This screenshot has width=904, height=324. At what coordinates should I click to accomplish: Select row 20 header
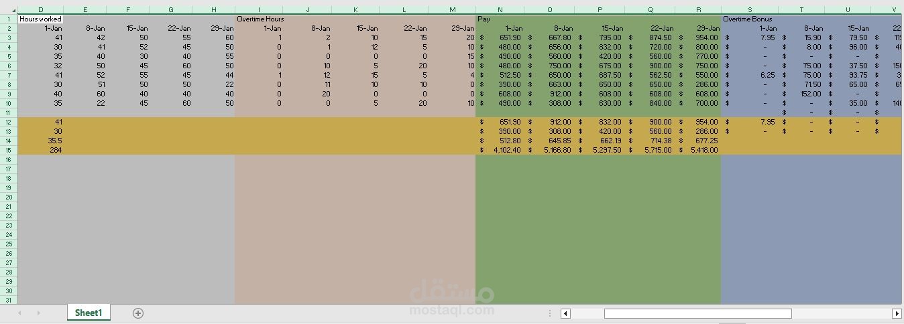[9, 197]
